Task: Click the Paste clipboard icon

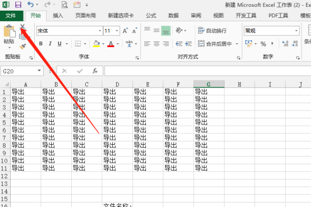Action: pyautogui.click(x=9, y=31)
